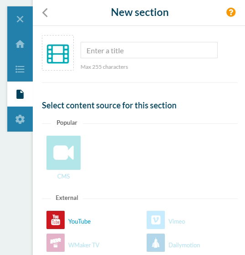Pick the Dailymotion logo icon

click(x=156, y=243)
